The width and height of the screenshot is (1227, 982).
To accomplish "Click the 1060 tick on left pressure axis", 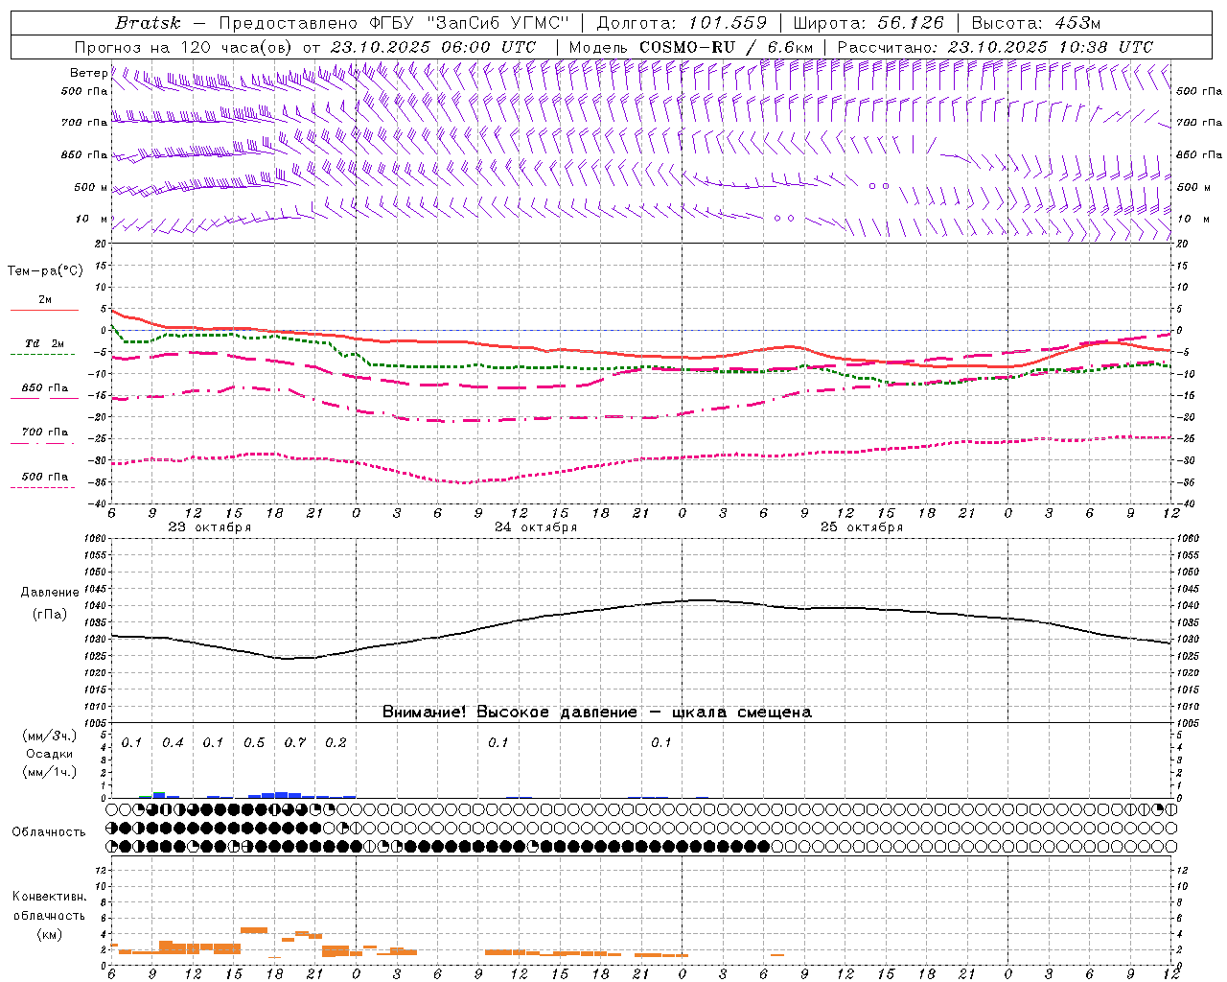I will point(96,539).
